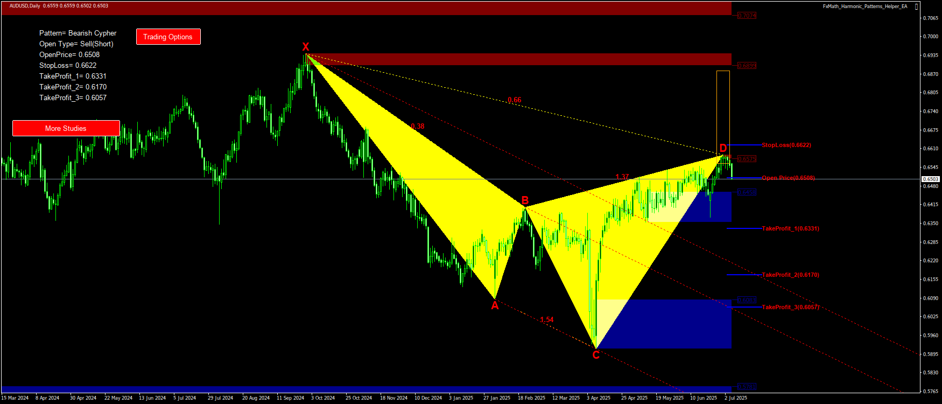This screenshot has height=404, width=942.
Task: Click the Open Price(0.6508) level label
Action: [788, 178]
